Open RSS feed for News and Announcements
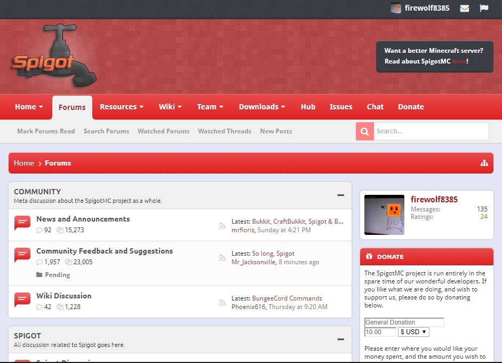The width and height of the screenshot is (502, 363). pos(222,226)
